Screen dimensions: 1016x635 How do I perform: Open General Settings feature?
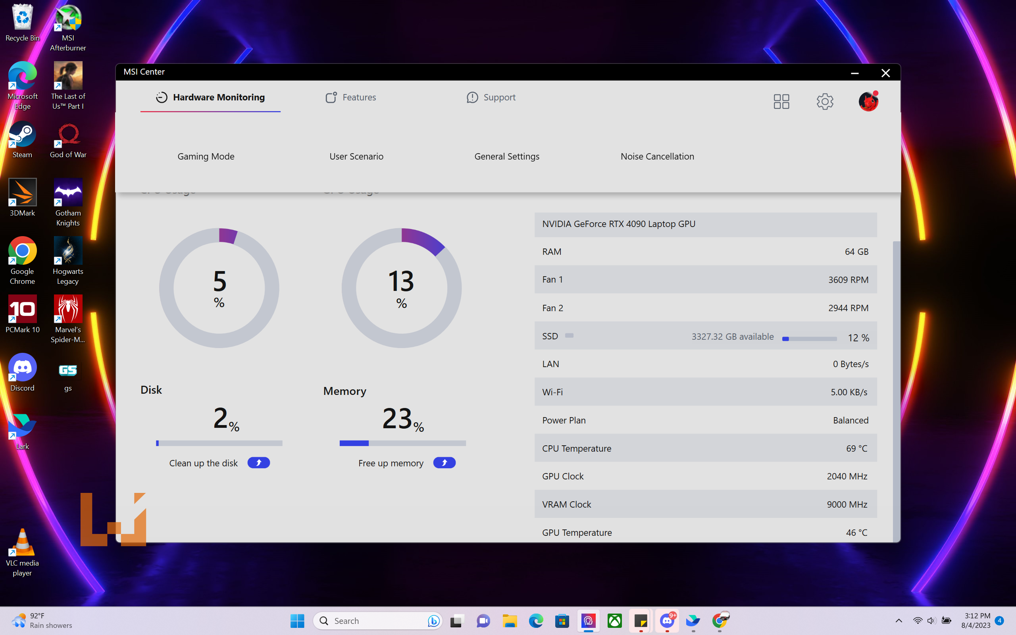[x=507, y=156]
